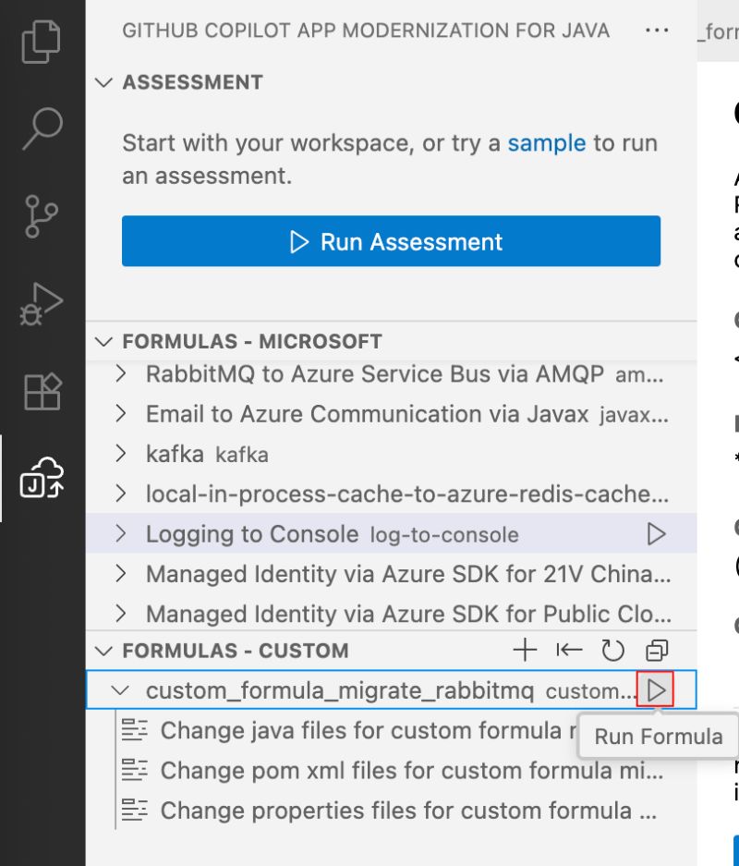Viewport: 739px width, 866px height.
Task: Expand the Logging to Console formula
Action: tap(121, 533)
